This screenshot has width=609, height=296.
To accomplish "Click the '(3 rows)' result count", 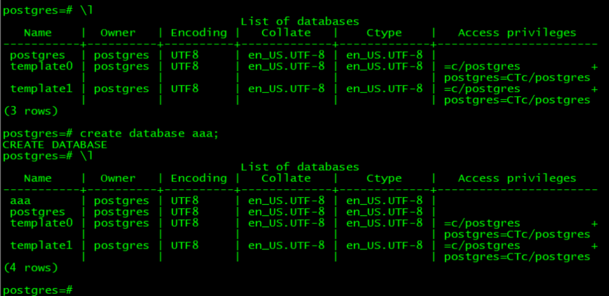I will [x=31, y=111].
